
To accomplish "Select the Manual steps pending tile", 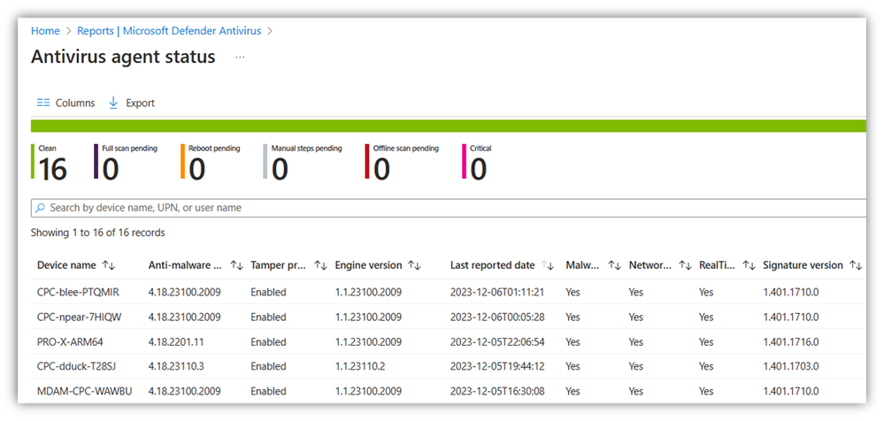I will click(x=303, y=163).
